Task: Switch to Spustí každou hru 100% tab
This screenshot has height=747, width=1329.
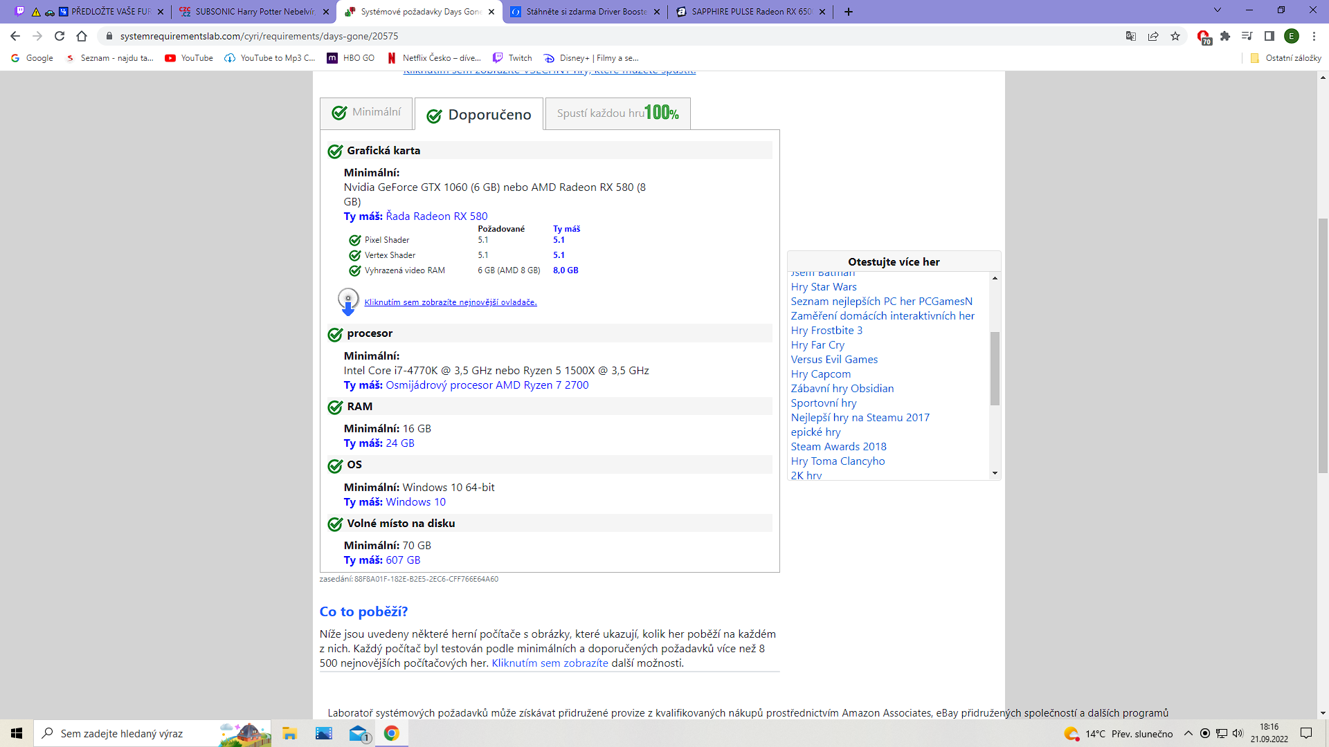Action: pos(617,113)
